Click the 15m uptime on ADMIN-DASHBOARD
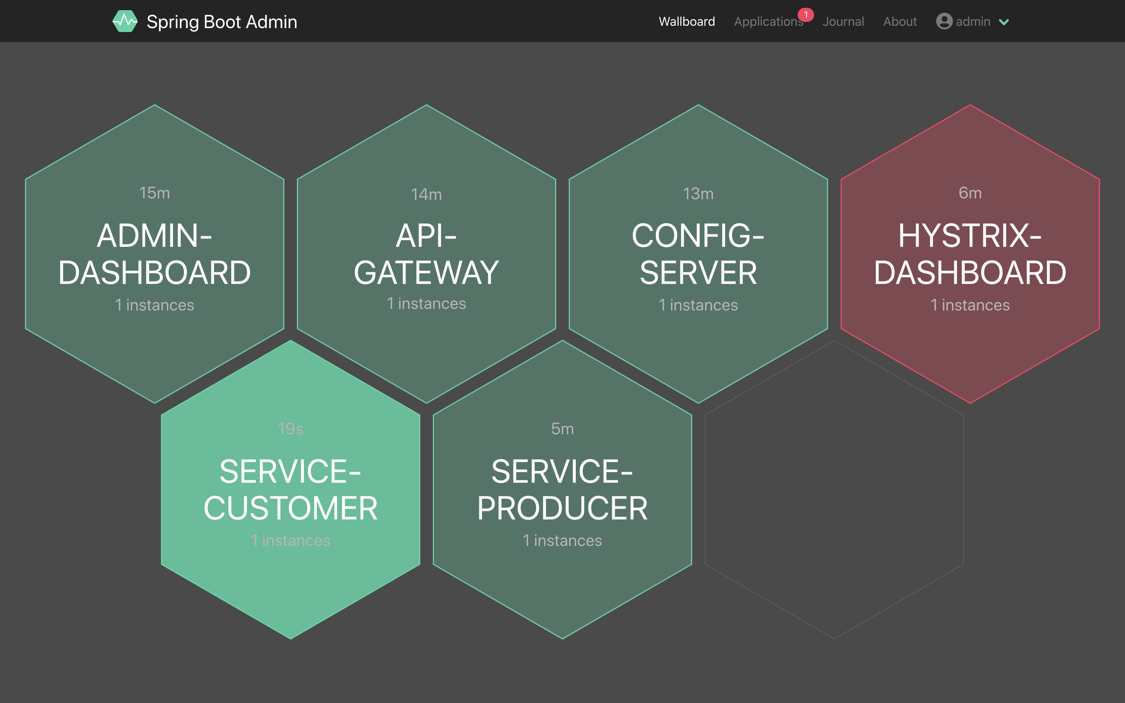 point(154,193)
